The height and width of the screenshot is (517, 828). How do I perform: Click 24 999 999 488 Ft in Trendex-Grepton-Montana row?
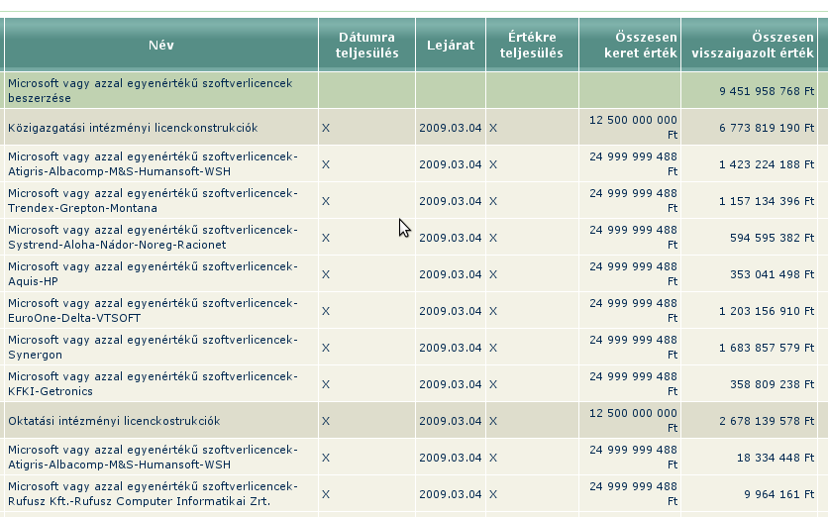(x=633, y=201)
